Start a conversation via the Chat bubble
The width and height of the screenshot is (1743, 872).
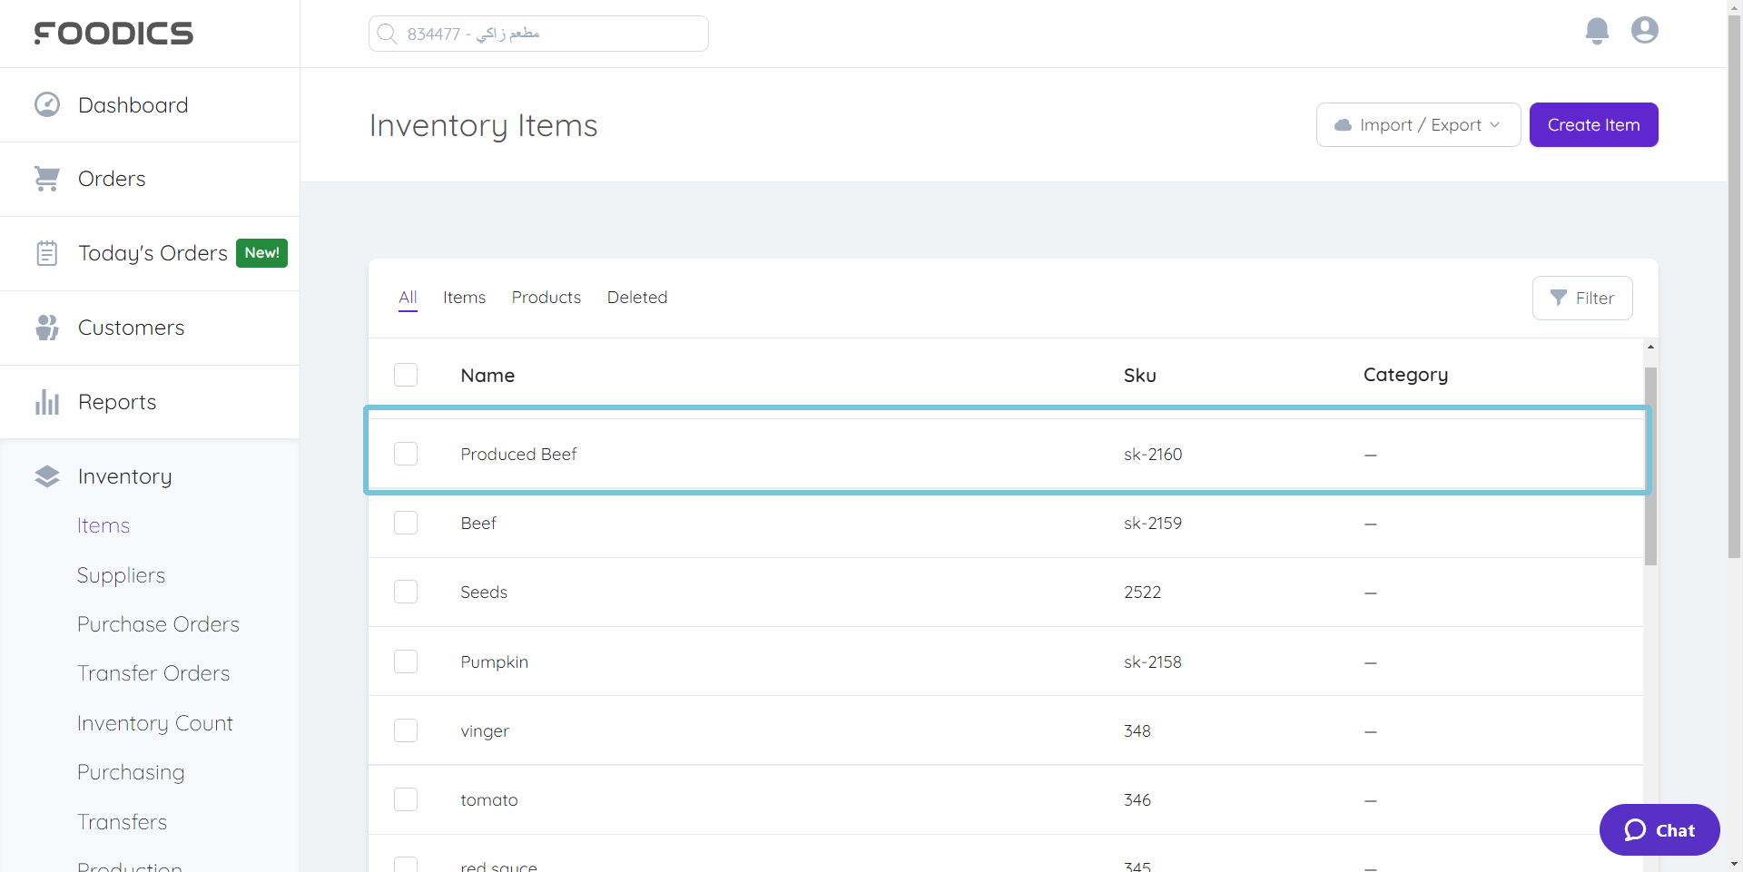tap(1659, 829)
